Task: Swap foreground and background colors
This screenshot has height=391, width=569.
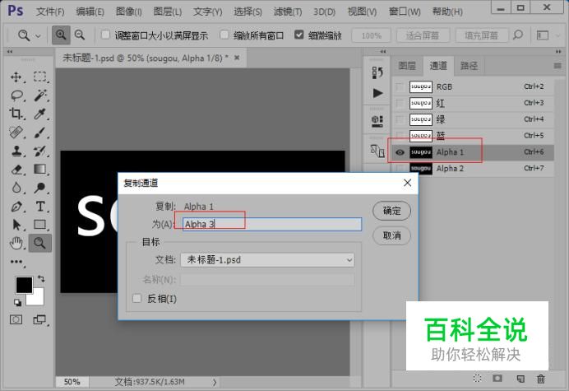Action: tap(41, 279)
